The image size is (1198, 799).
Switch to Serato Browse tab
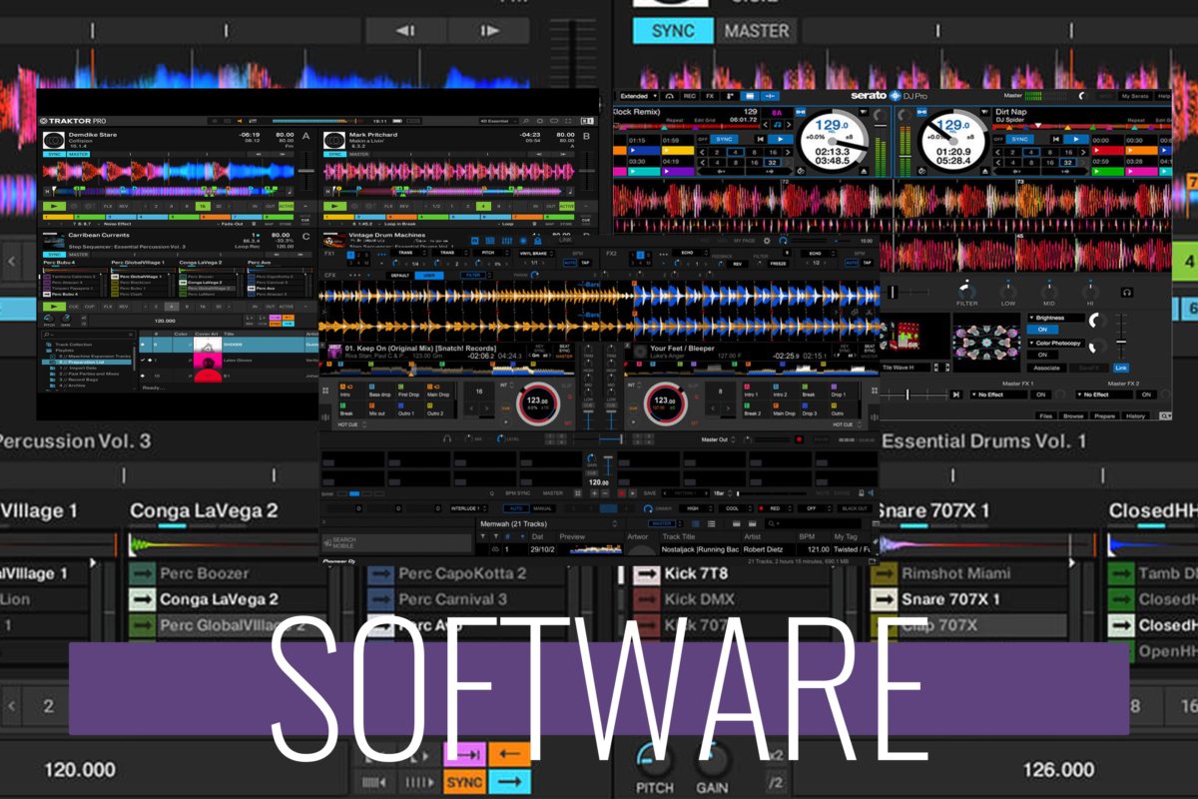[1073, 415]
